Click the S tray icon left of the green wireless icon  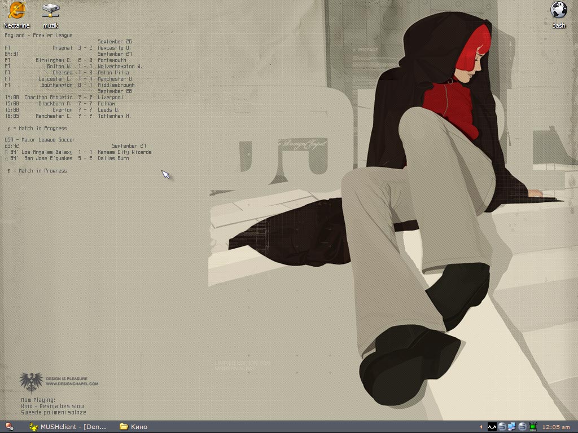(522, 427)
